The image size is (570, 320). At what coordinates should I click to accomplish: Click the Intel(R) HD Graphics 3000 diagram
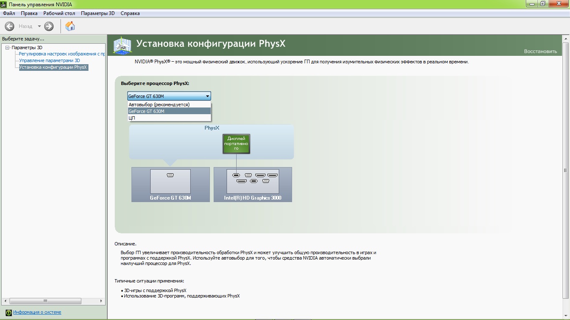pos(253,185)
